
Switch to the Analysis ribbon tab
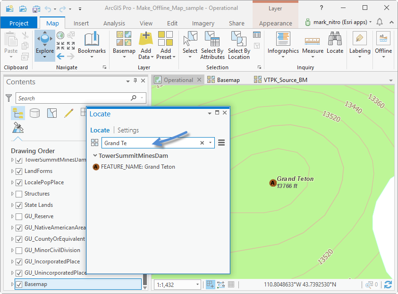[114, 23]
